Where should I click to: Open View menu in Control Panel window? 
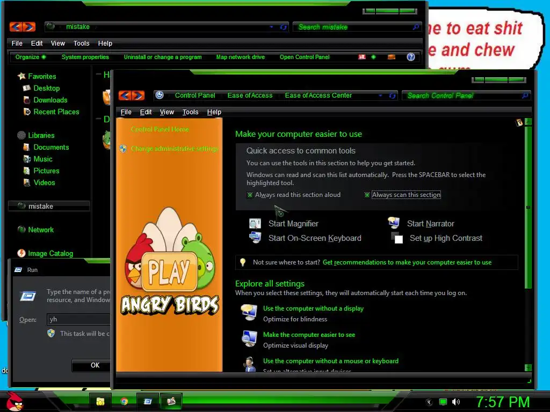tap(167, 112)
